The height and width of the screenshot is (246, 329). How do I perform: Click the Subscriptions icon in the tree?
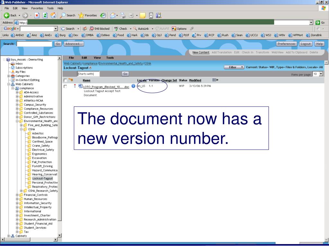click(13, 68)
